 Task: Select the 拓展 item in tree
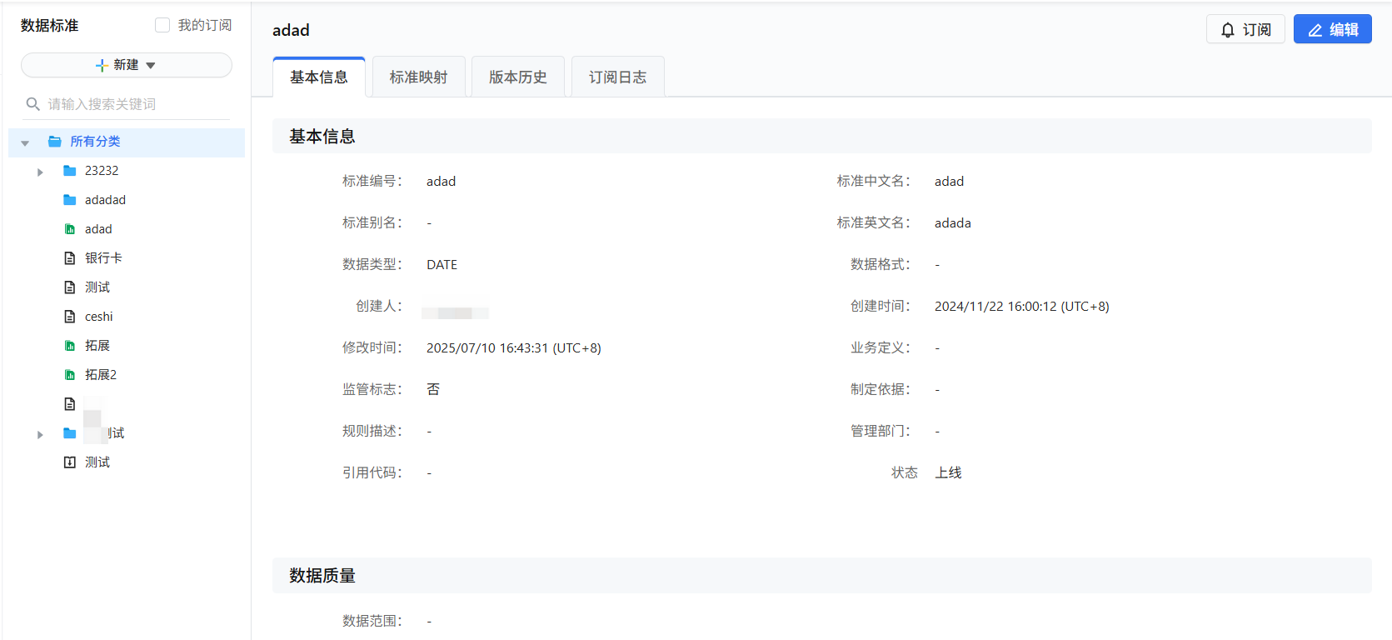[x=97, y=346]
